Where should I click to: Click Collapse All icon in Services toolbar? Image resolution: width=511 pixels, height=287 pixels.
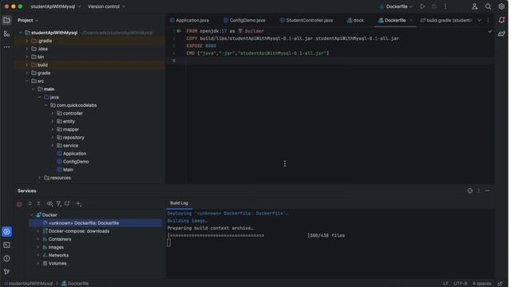click(39, 204)
